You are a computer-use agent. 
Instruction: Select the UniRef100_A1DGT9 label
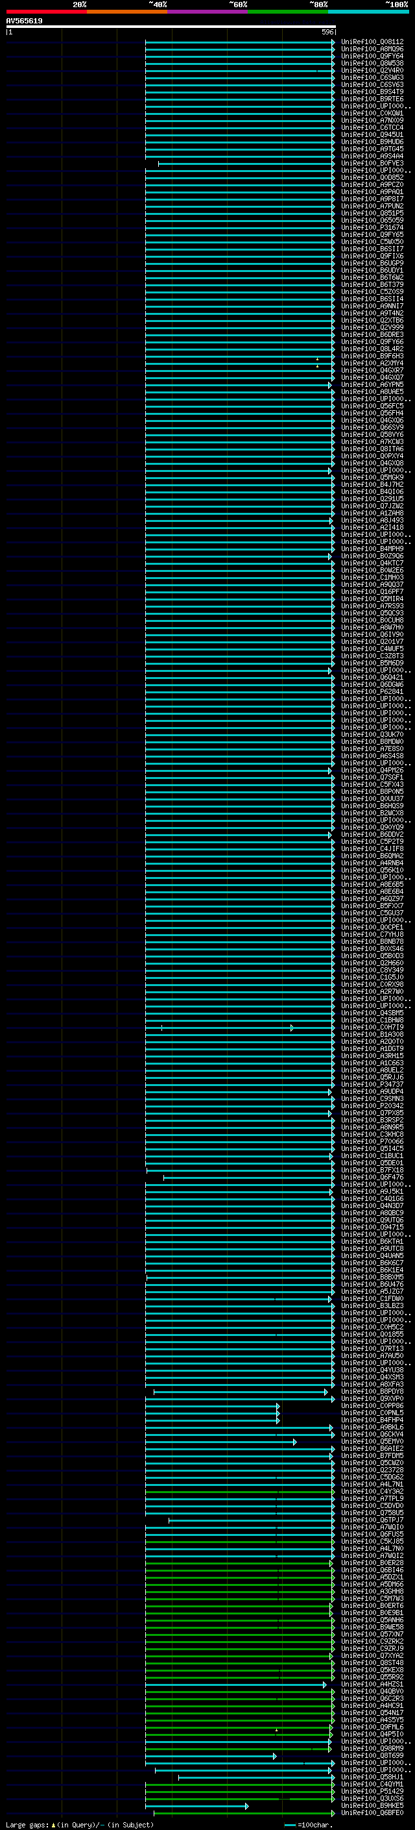click(372, 1048)
